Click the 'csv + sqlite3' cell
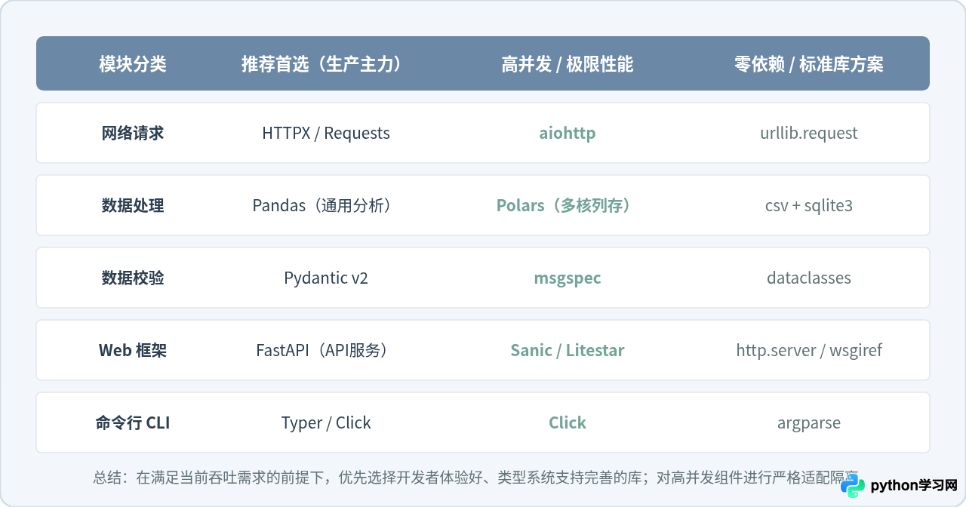Image resolution: width=966 pixels, height=507 pixels. (x=809, y=206)
